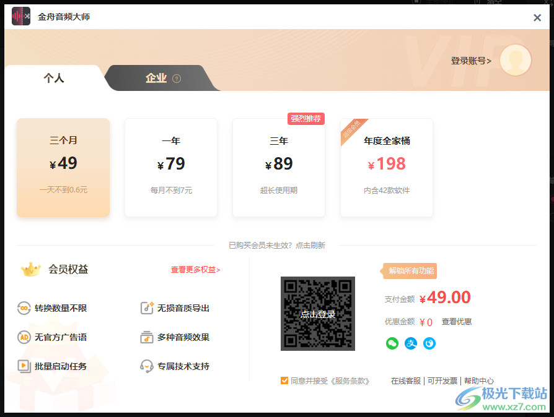Viewport: 554px width, 417px height.
Task: Choose the blue third payment icon
Action: (x=429, y=343)
